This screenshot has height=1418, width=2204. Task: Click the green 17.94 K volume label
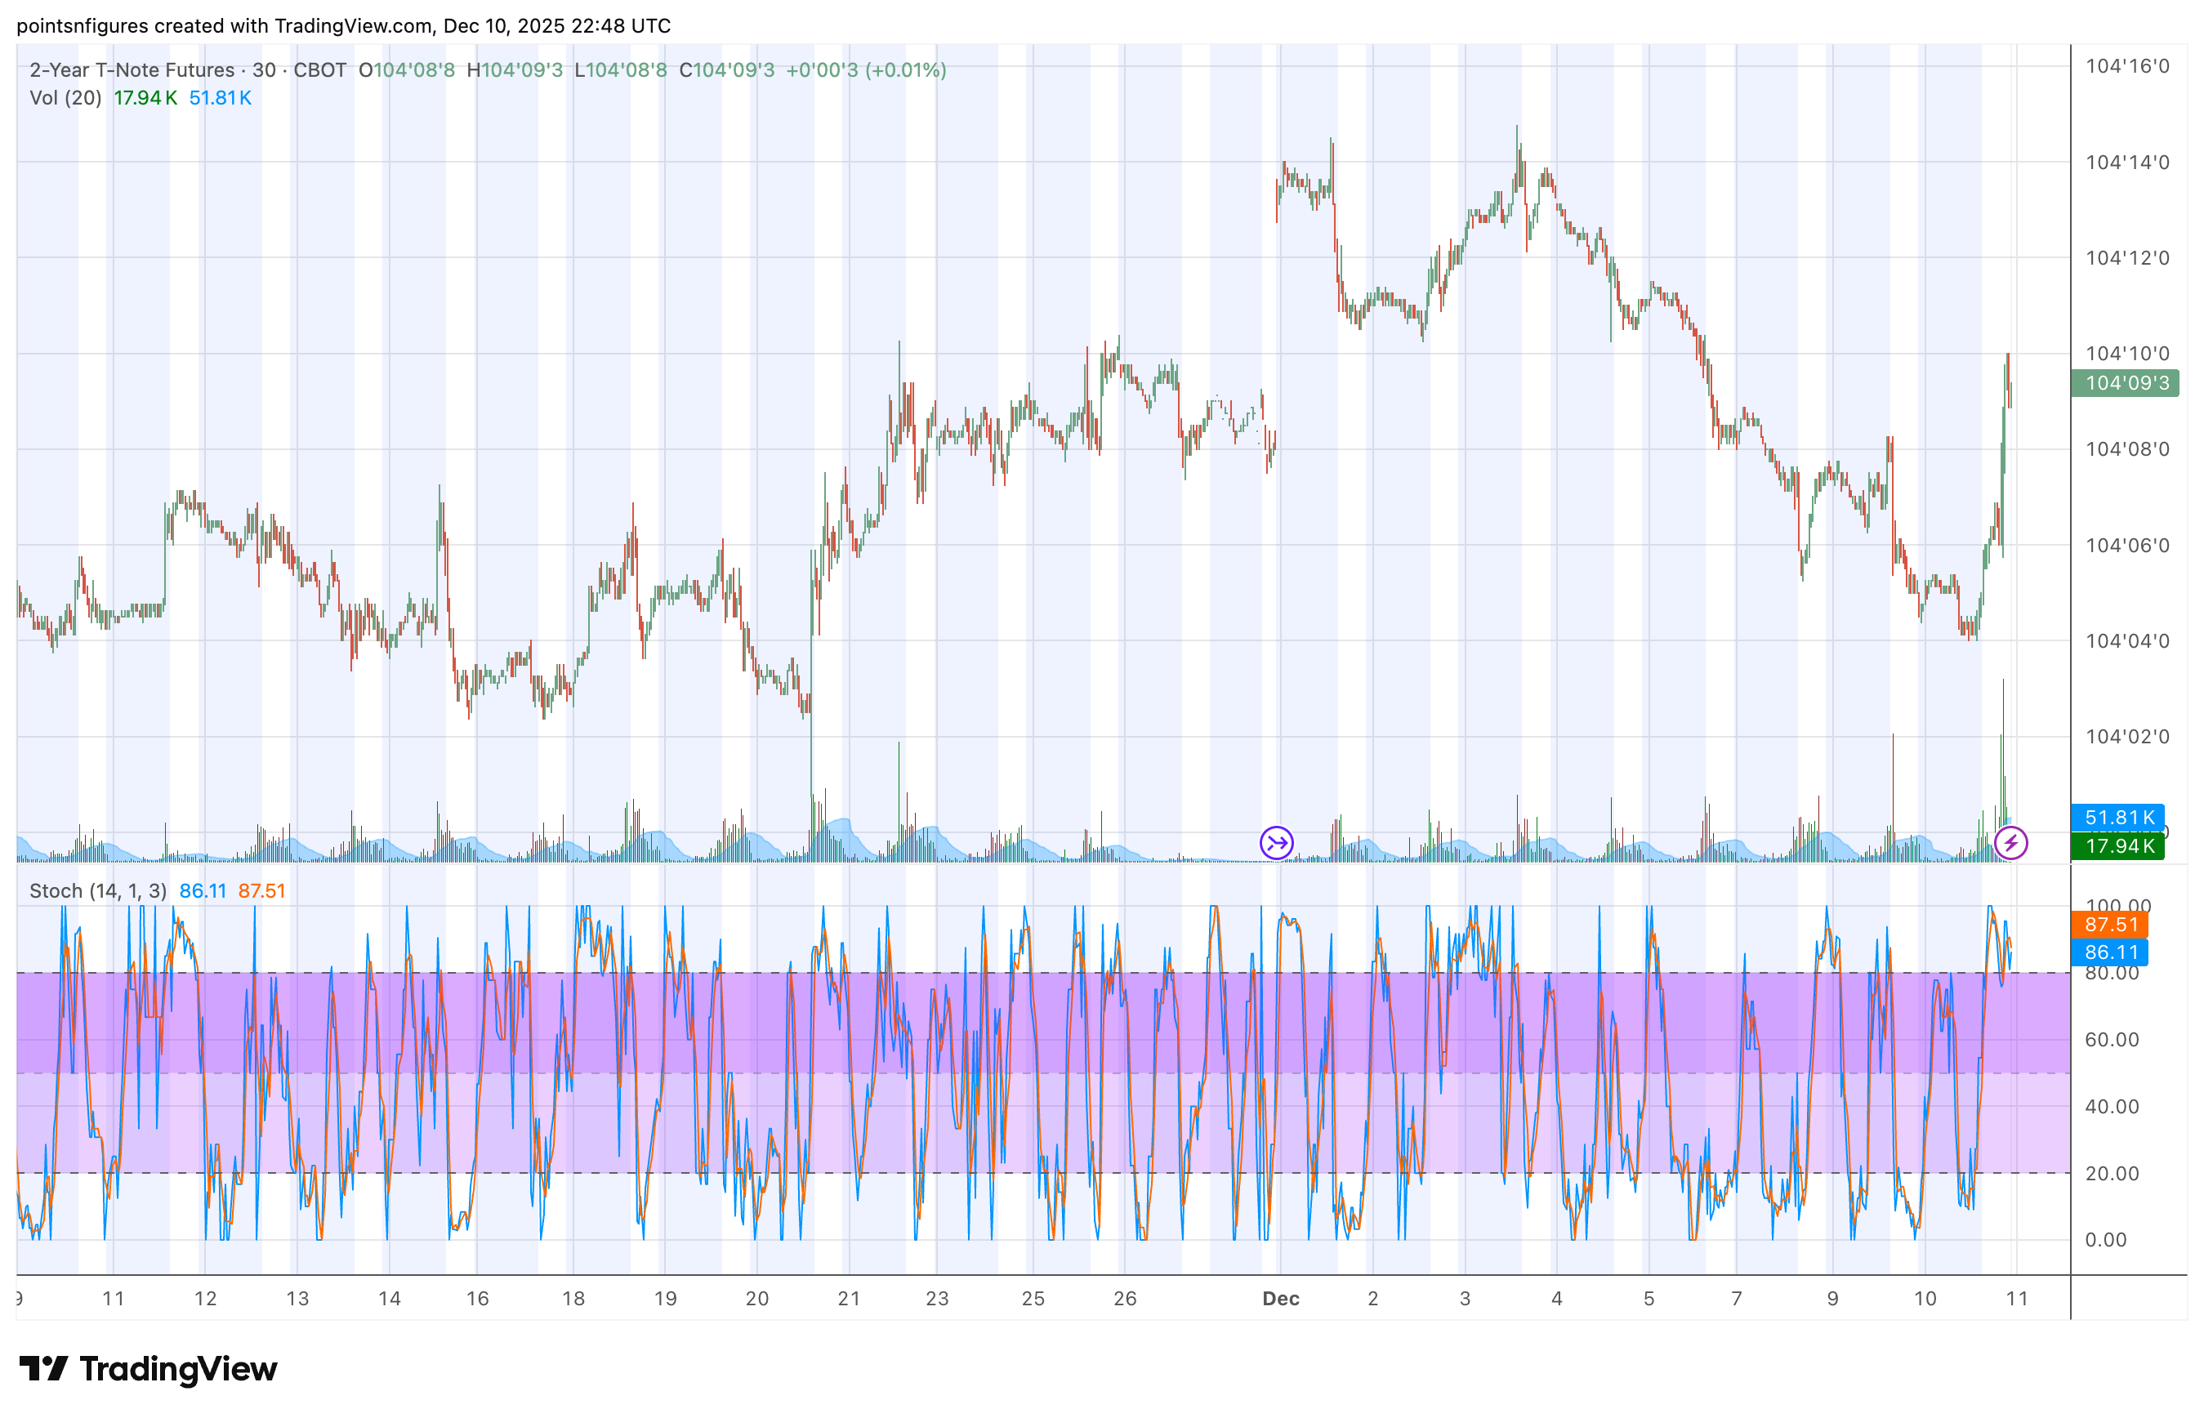click(2117, 845)
